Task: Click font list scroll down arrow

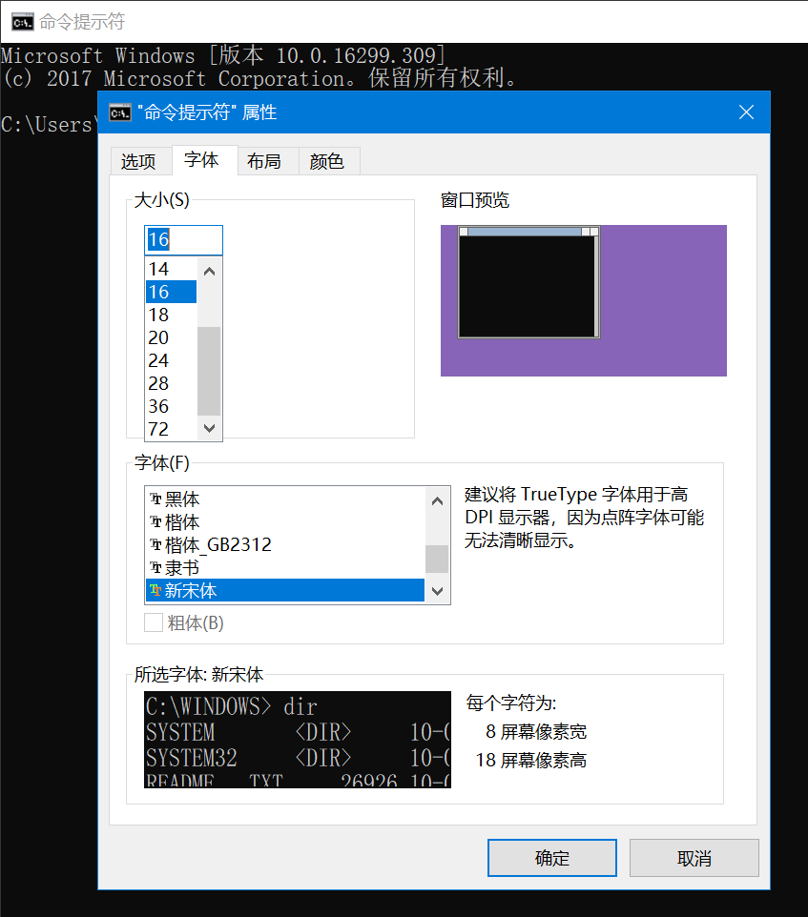Action: 437,591
